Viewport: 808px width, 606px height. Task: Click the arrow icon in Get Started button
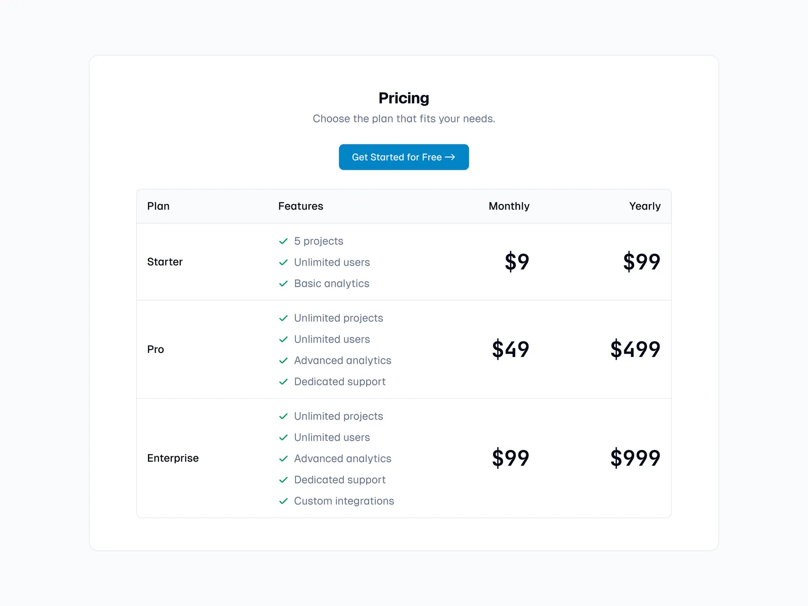tap(450, 157)
